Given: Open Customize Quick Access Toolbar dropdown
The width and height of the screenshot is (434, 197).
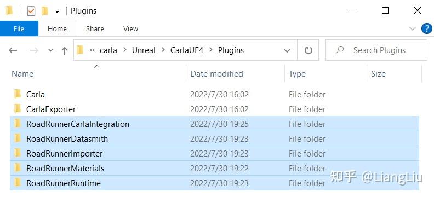Looking at the screenshot, I should (x=58, y=11).
